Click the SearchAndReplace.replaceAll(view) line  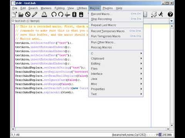pyautogui.click(x=44, y=92)
